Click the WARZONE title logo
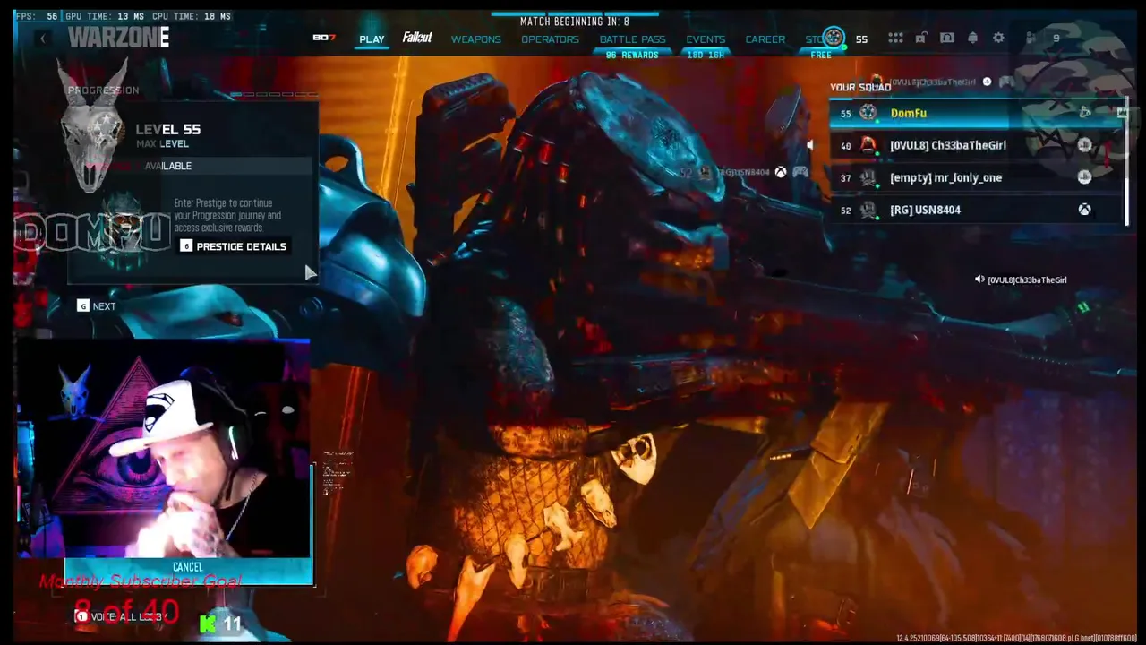Image resolution: width=1146 pixels, height=645 pixels. (x=118, y=37)
